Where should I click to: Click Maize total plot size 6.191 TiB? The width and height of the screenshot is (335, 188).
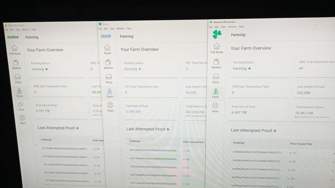click(43, 111)
